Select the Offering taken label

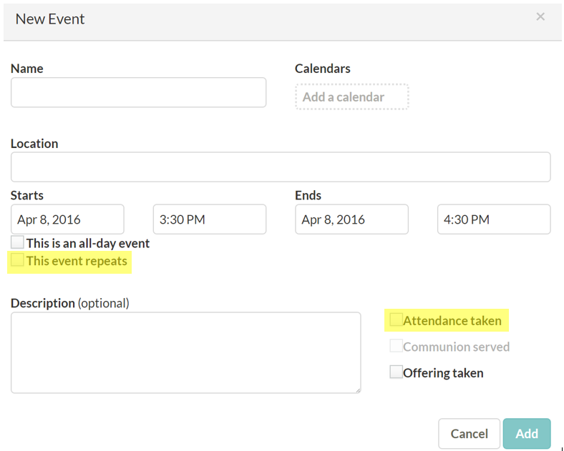click(x=443, y=373)
